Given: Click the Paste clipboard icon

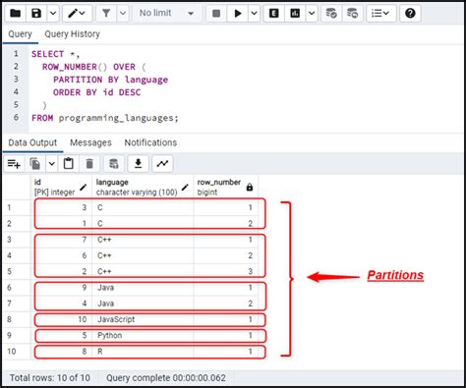Looking at the screenshot, I should 69,163.
